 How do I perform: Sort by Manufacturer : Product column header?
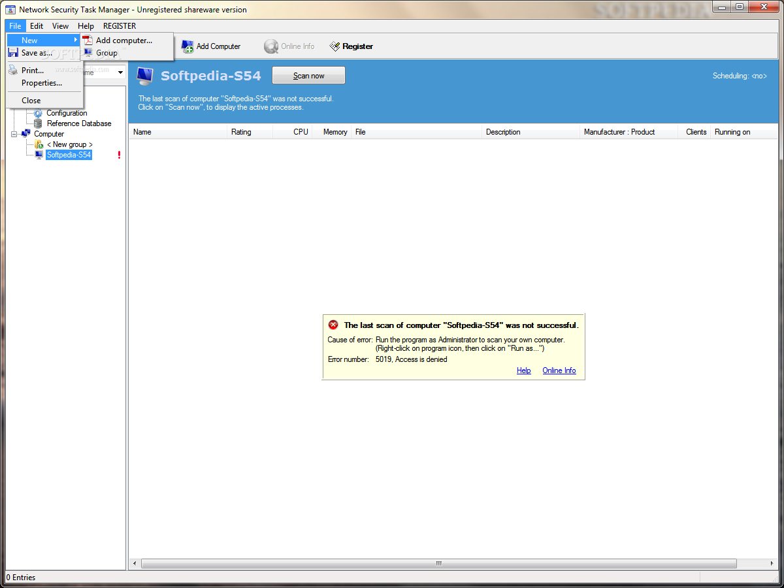[x=629, y=132]
